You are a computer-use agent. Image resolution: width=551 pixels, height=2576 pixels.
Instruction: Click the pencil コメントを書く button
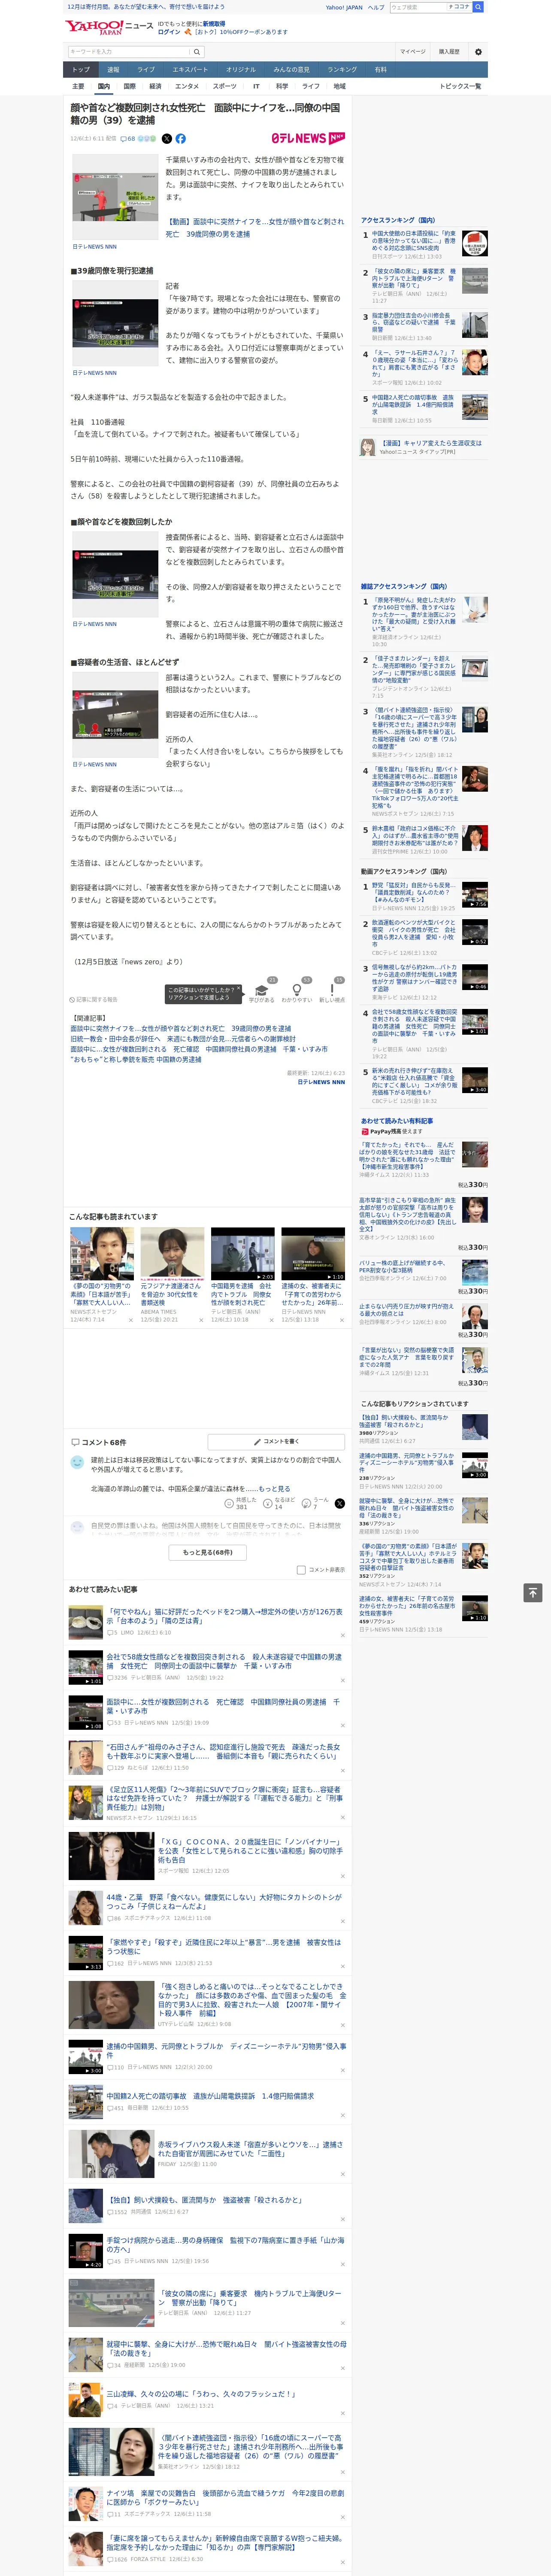point(276,1442)
